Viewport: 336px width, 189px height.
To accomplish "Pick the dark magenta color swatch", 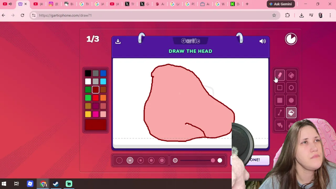I will [x=96, y=106].
